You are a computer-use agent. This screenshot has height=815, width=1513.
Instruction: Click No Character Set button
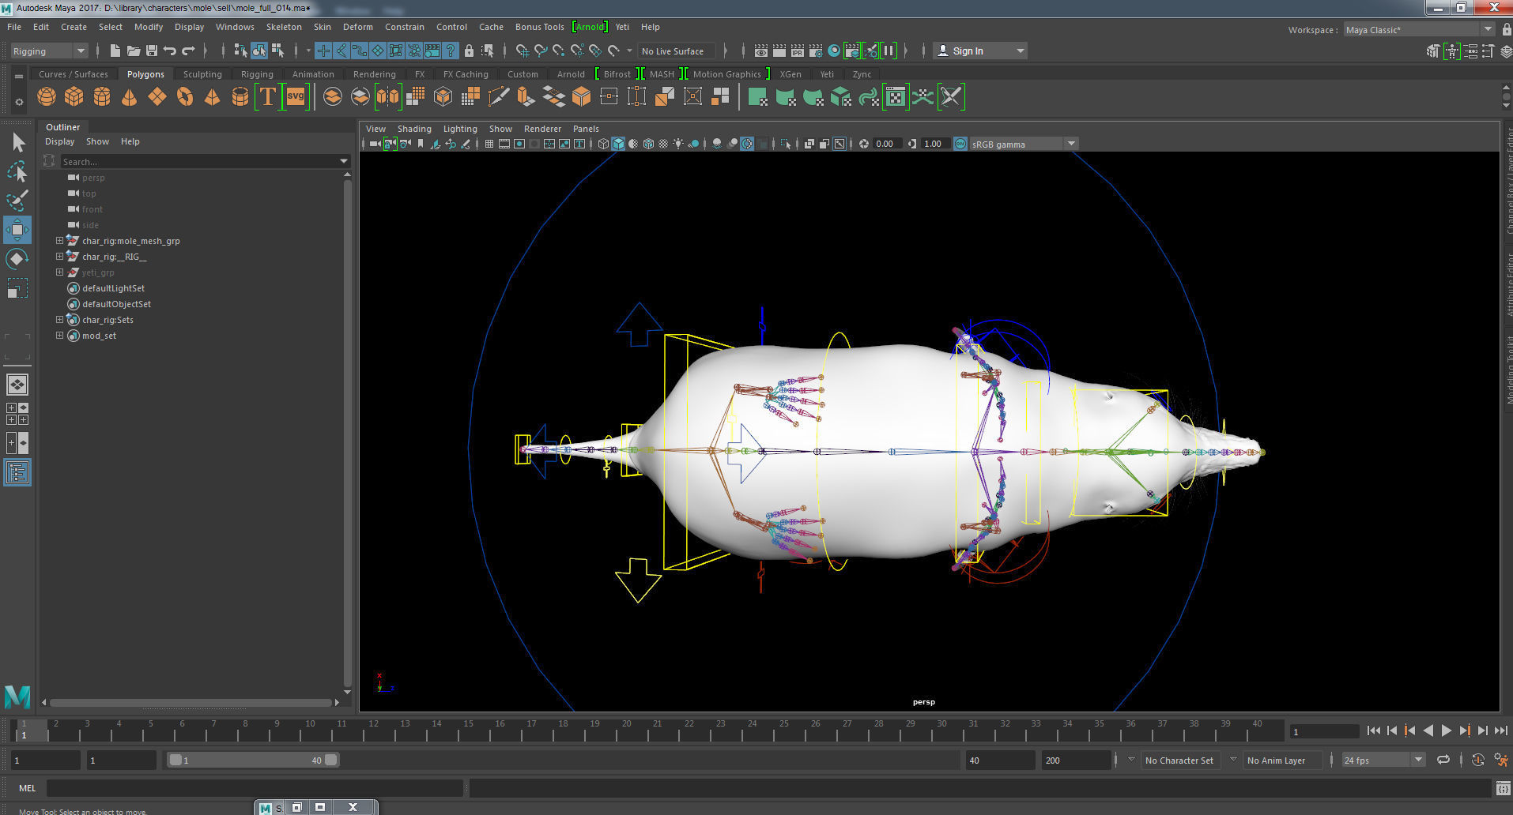pos(1179,761)
